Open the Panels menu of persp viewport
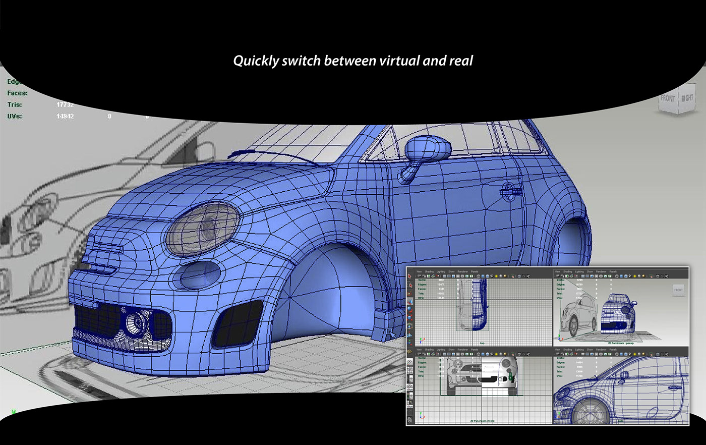 pos(613,271)
